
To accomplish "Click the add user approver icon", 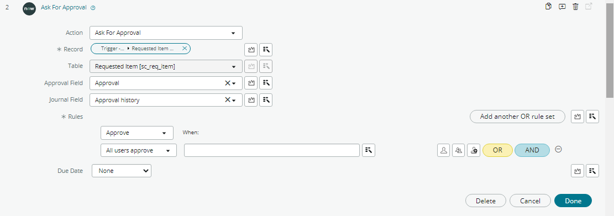I will pos(444,150).
